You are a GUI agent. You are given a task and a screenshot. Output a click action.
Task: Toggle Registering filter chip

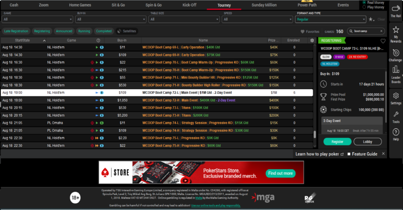tap(42, 31)
